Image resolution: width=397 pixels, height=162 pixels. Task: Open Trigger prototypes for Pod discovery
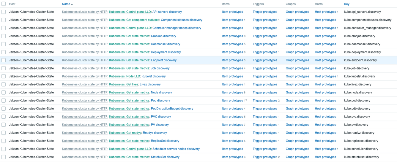[265, 101]
